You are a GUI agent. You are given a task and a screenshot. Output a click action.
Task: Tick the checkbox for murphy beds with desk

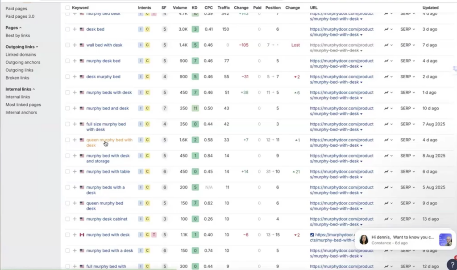coord(67,92)
